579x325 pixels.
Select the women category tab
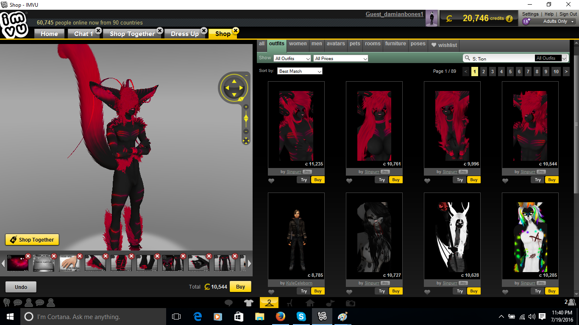pyautogui.click(x=298, y=44)
